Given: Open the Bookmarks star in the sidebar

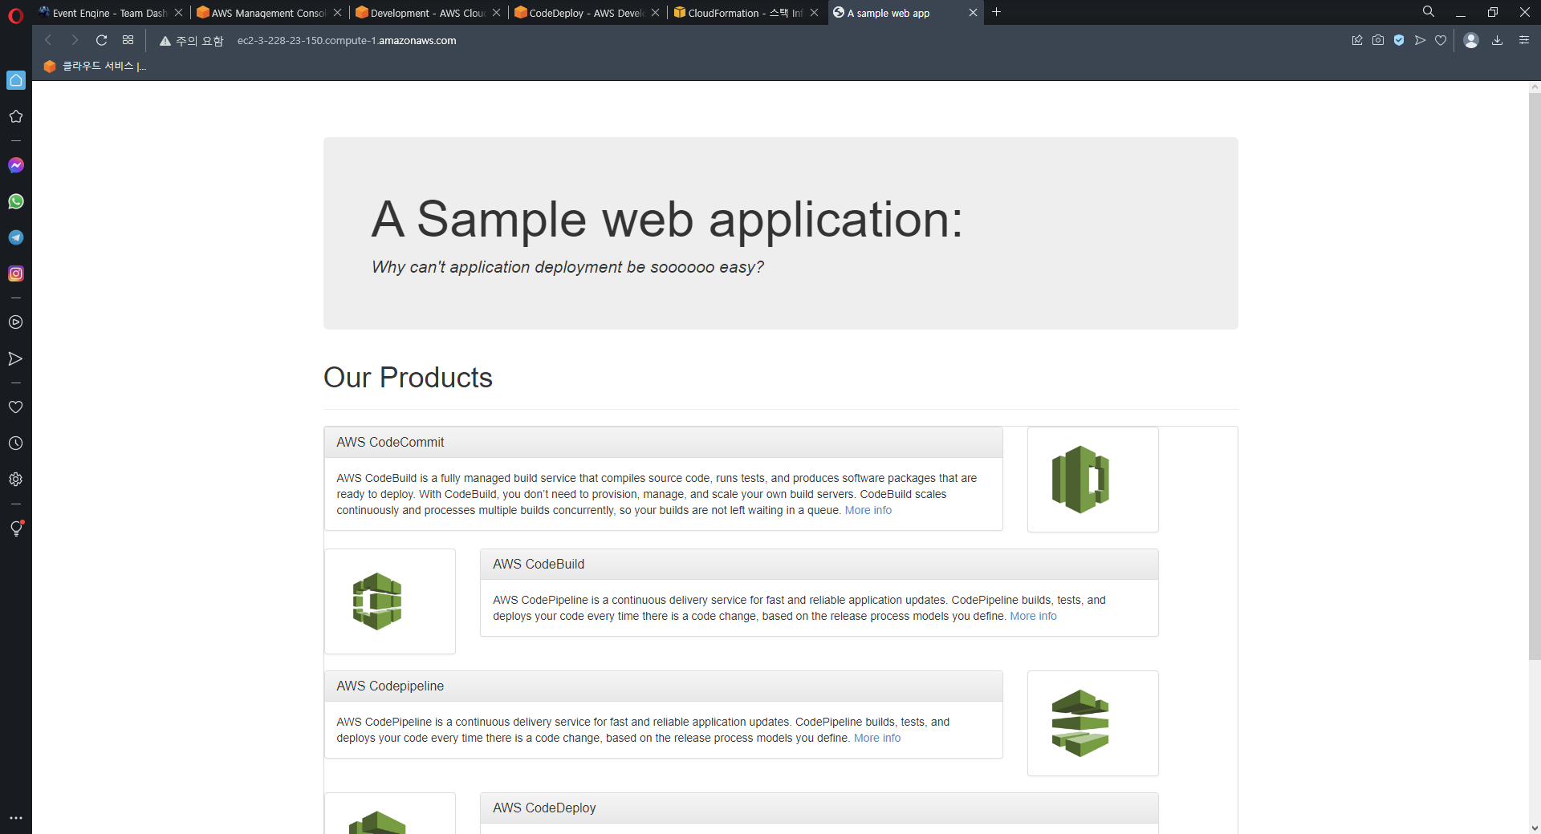Looking at the screenshot, I should (15, 116).
